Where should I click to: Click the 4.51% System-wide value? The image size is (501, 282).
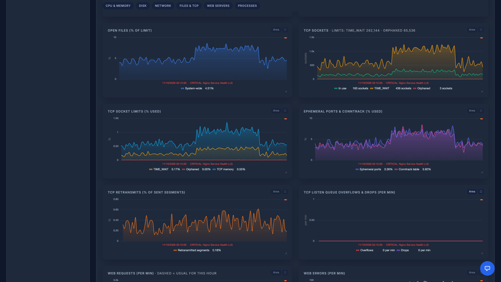tap(209, 89)
